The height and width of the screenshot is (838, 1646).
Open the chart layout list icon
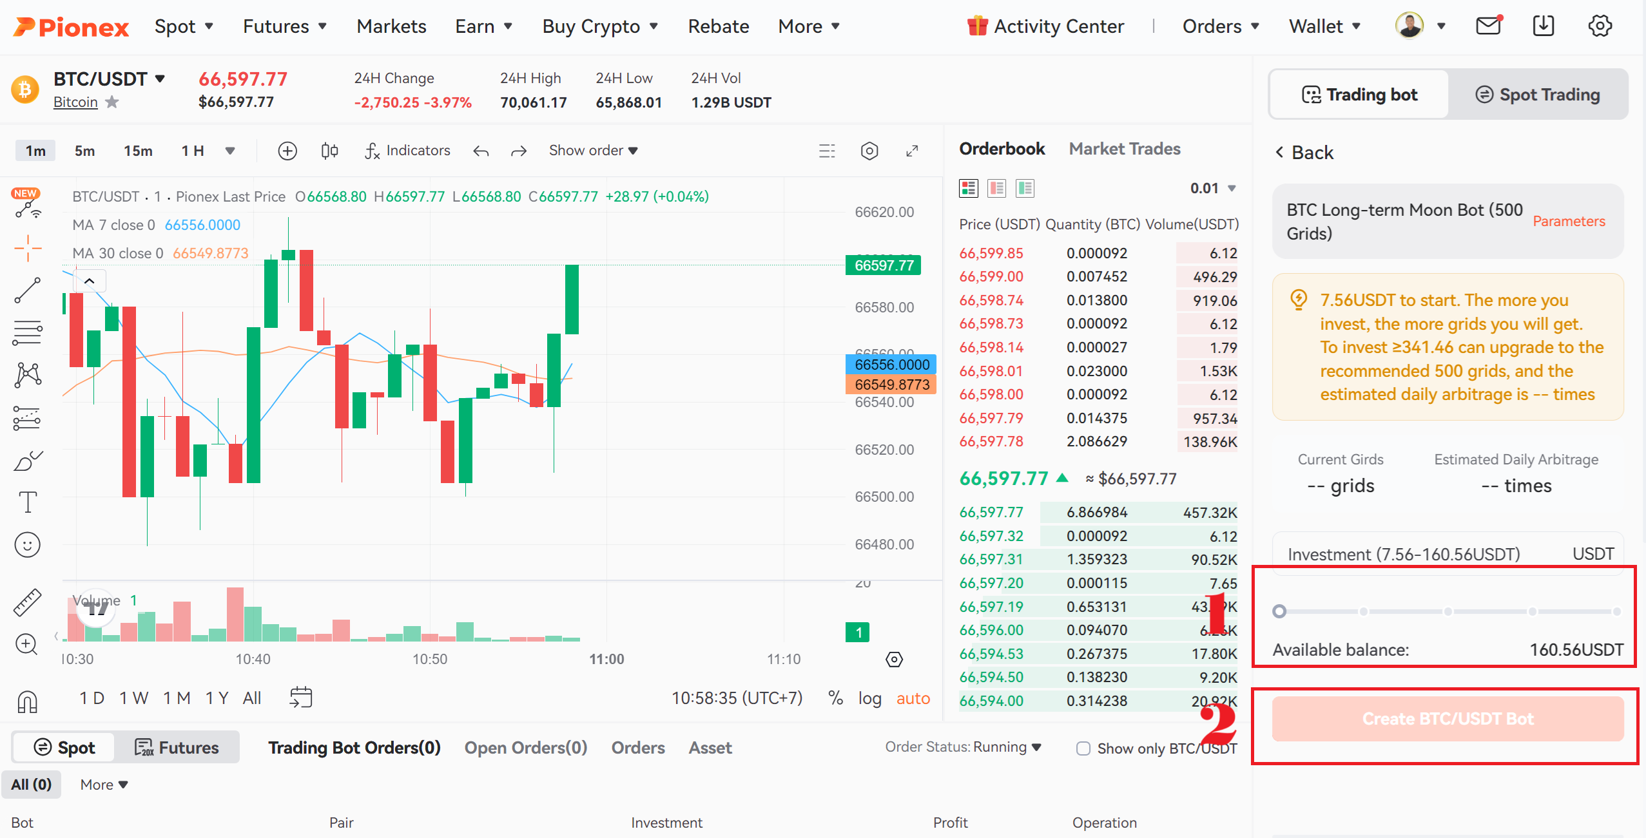[x=827, y=151]
